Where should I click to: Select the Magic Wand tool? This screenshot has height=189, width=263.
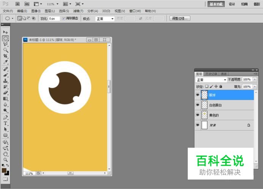pyautogui.click(x=5, y=50)
